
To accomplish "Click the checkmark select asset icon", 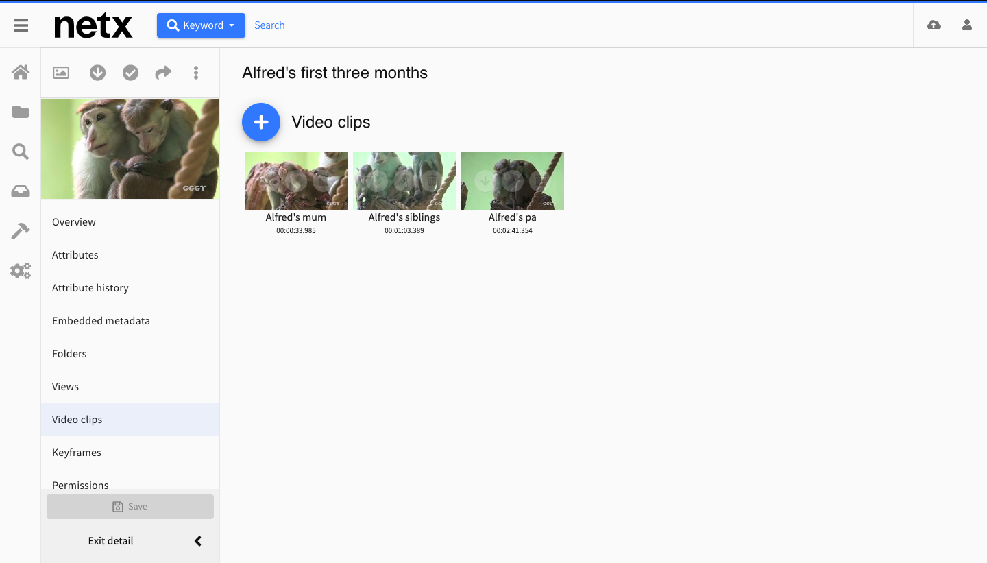I will [x=130, y=73].
